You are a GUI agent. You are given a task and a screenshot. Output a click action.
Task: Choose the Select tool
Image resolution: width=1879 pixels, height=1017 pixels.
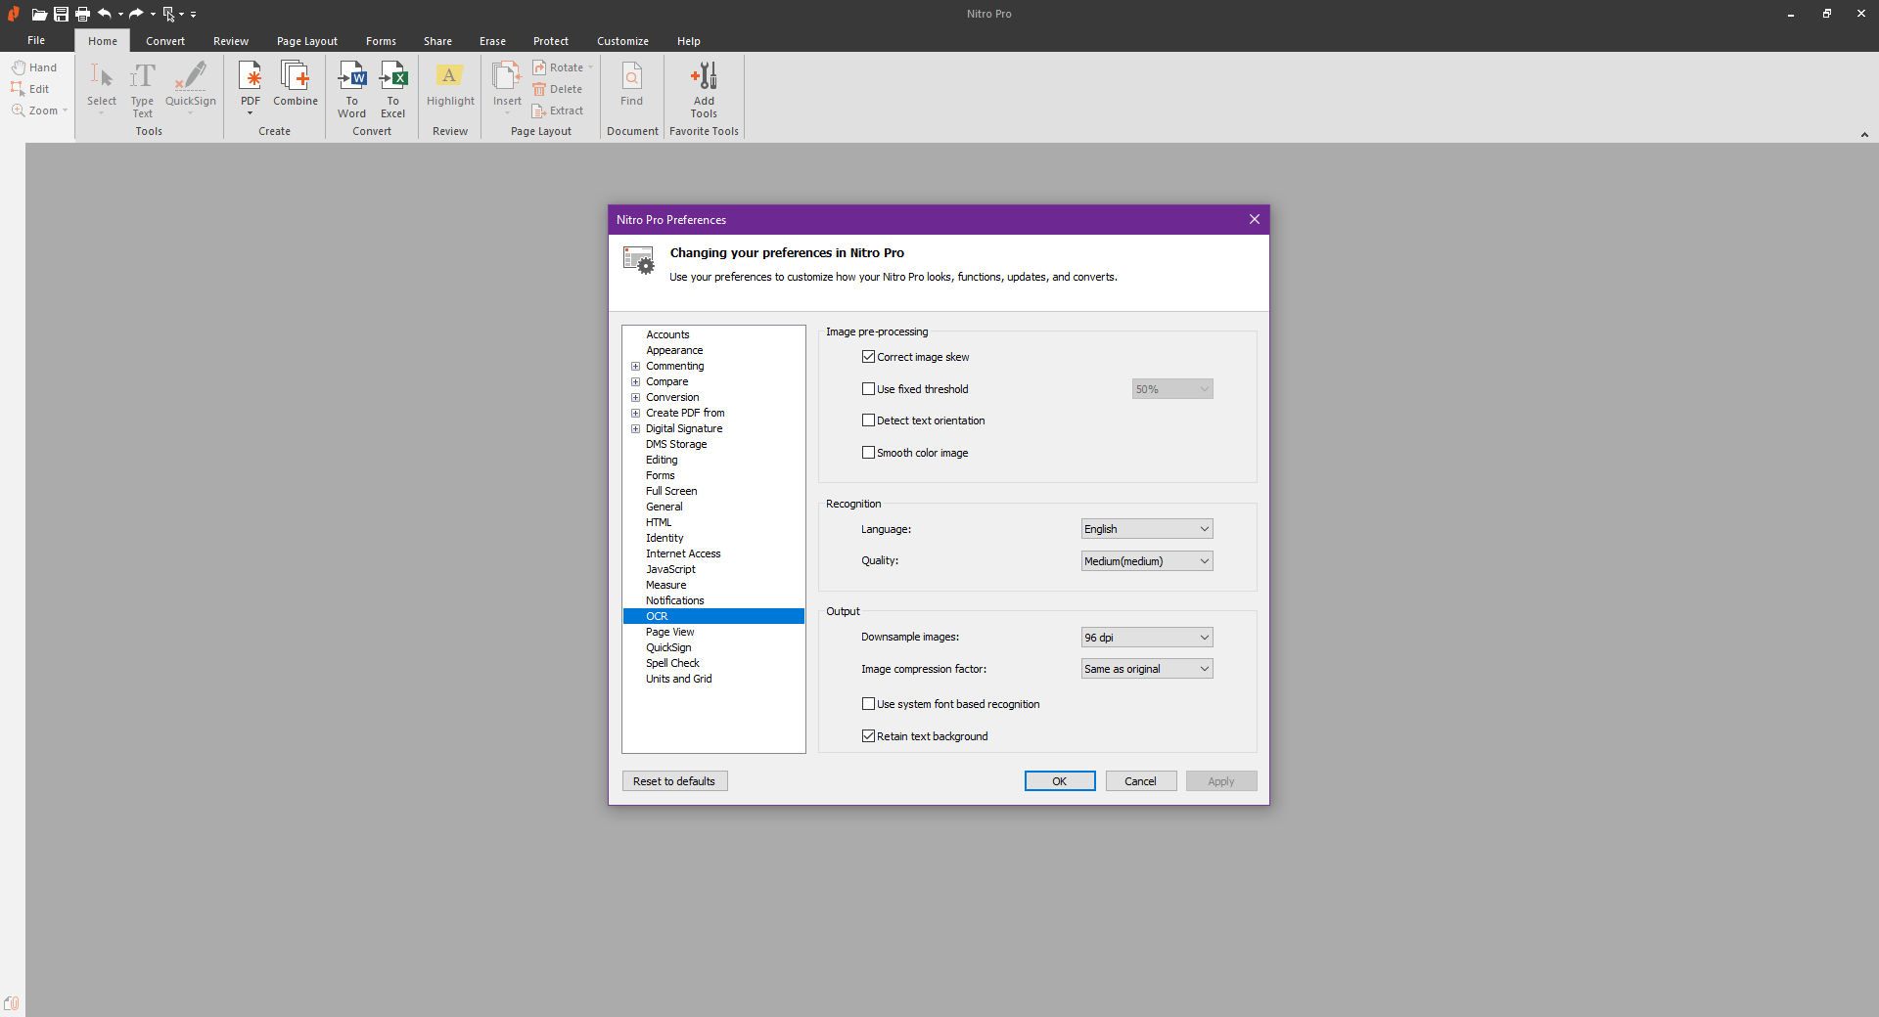click(x=102, y=88)
